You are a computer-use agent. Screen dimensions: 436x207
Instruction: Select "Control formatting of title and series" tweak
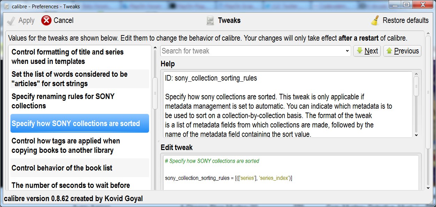coord(68,57)
